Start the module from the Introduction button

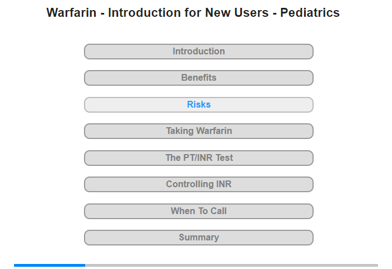click(198, 52)
